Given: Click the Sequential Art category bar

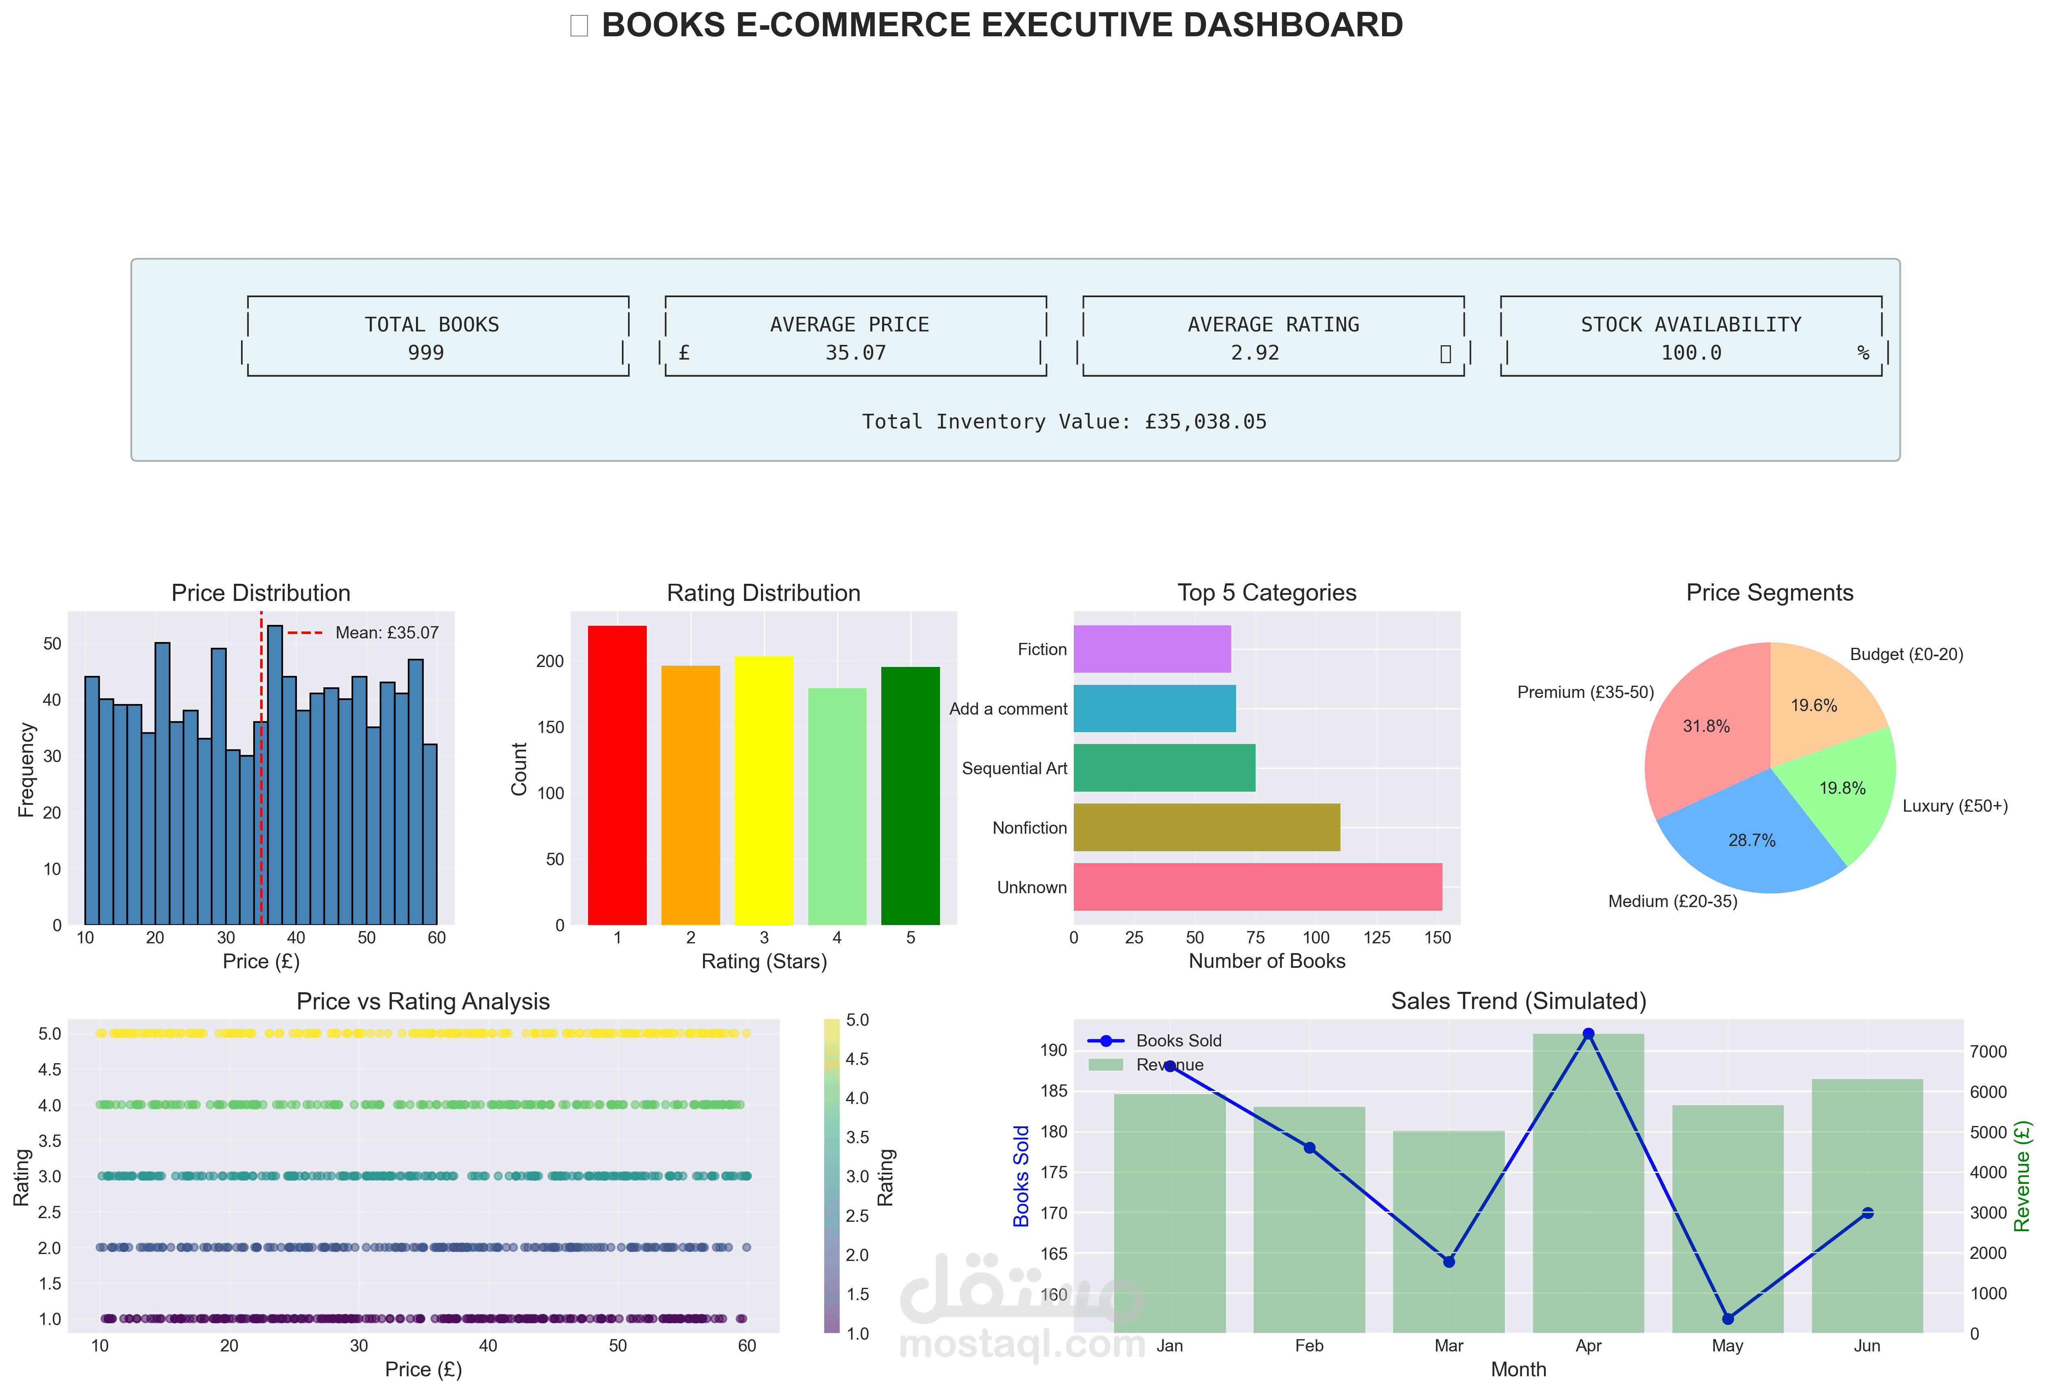Looking at the screenshot, I should tap(1164, 767).
